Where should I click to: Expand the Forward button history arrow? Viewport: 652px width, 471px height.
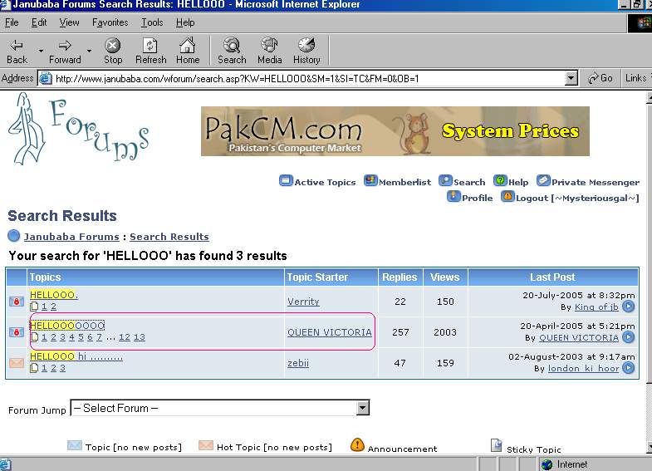(x=89, y=52)
